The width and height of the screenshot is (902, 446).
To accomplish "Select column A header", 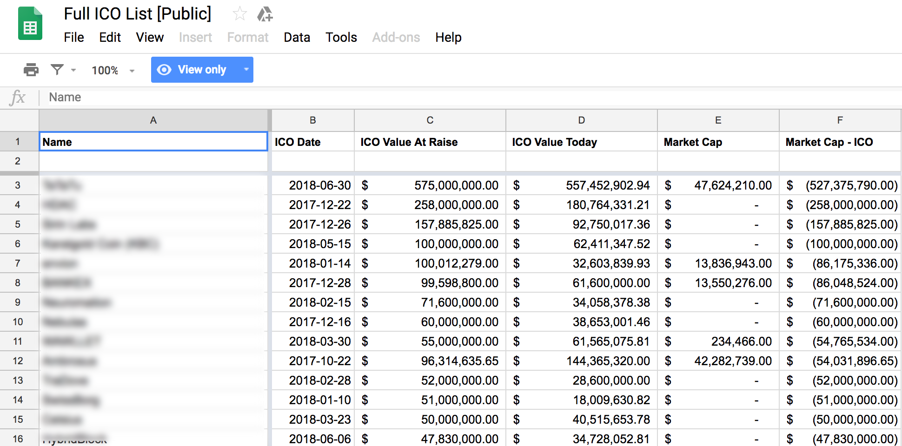I will [x=153, y=120].
